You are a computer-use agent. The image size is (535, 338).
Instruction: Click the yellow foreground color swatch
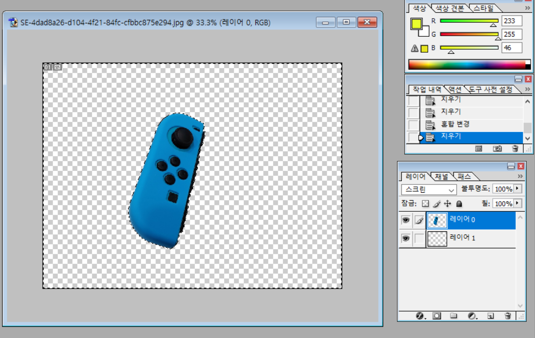coord(416,23)
